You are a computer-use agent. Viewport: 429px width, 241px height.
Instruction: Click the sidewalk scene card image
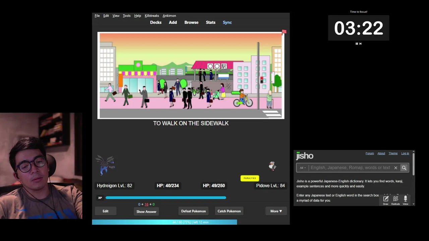[191, 75]
